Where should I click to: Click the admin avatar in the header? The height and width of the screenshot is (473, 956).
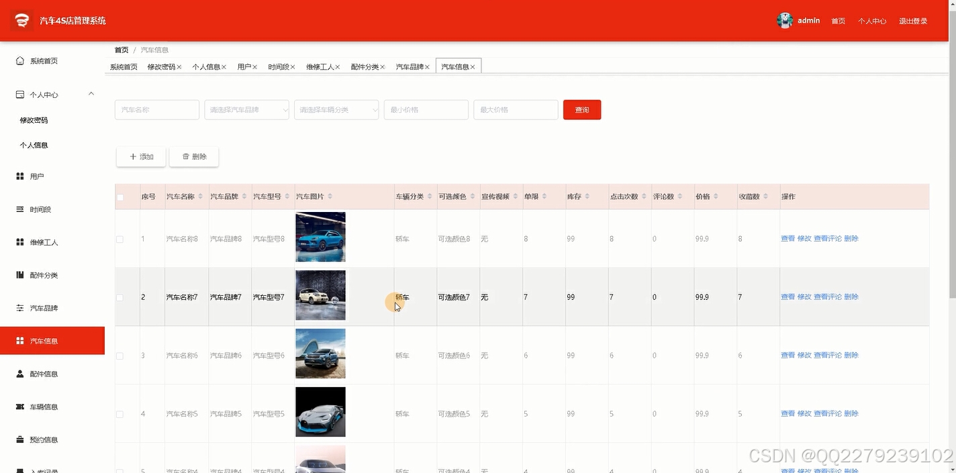click(784, 20)
